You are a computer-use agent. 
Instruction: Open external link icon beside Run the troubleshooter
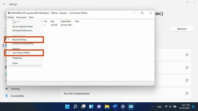pyautogui.click(x=187, y=93)
